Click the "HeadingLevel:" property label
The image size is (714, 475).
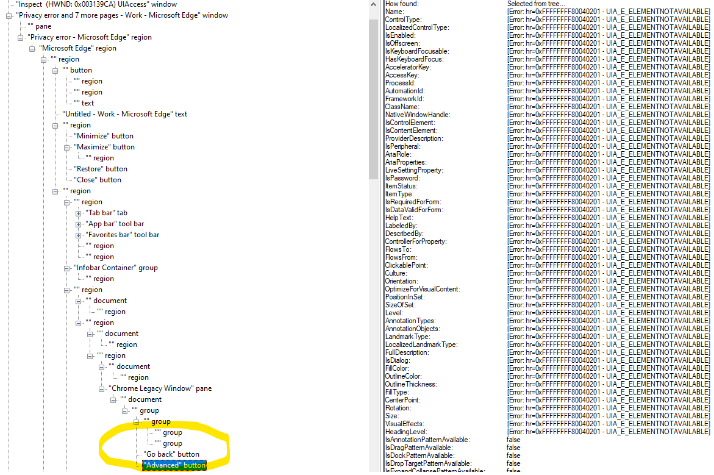pyautogui.click(x=406, y=432)
